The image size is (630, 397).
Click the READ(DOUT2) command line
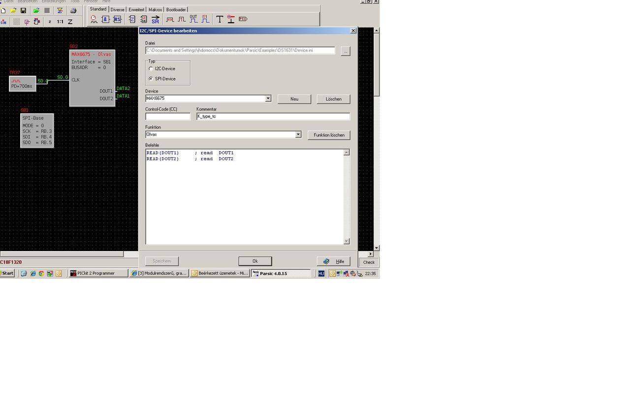click(190, 159)
